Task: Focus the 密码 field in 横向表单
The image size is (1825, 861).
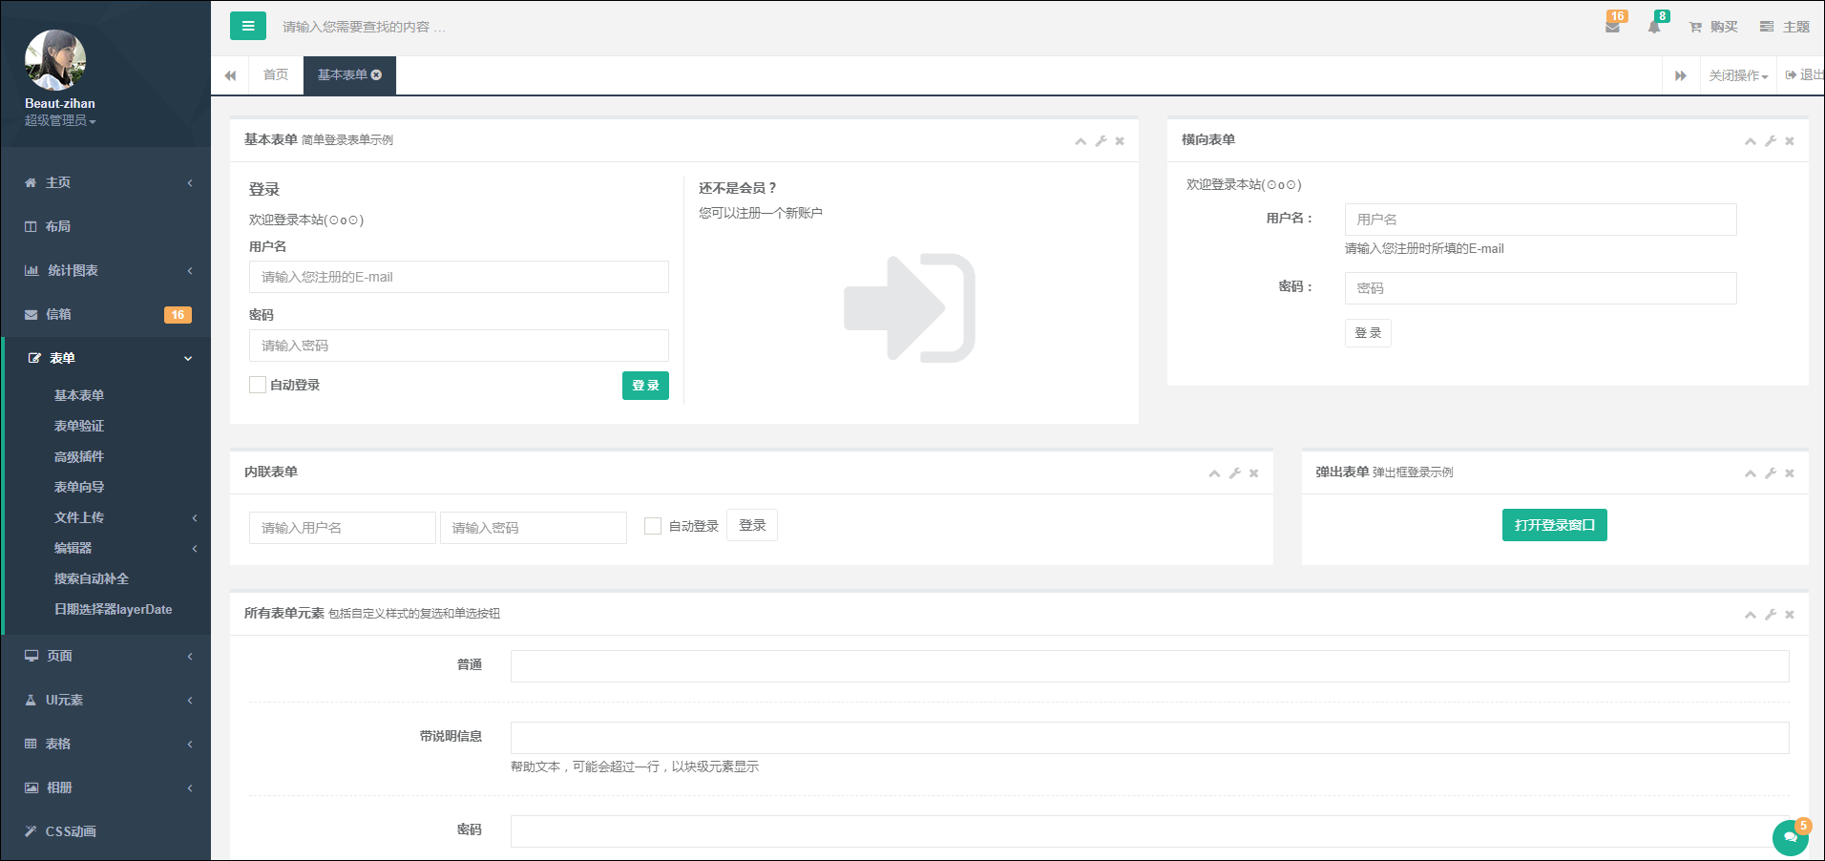Action: (1541, 288)
